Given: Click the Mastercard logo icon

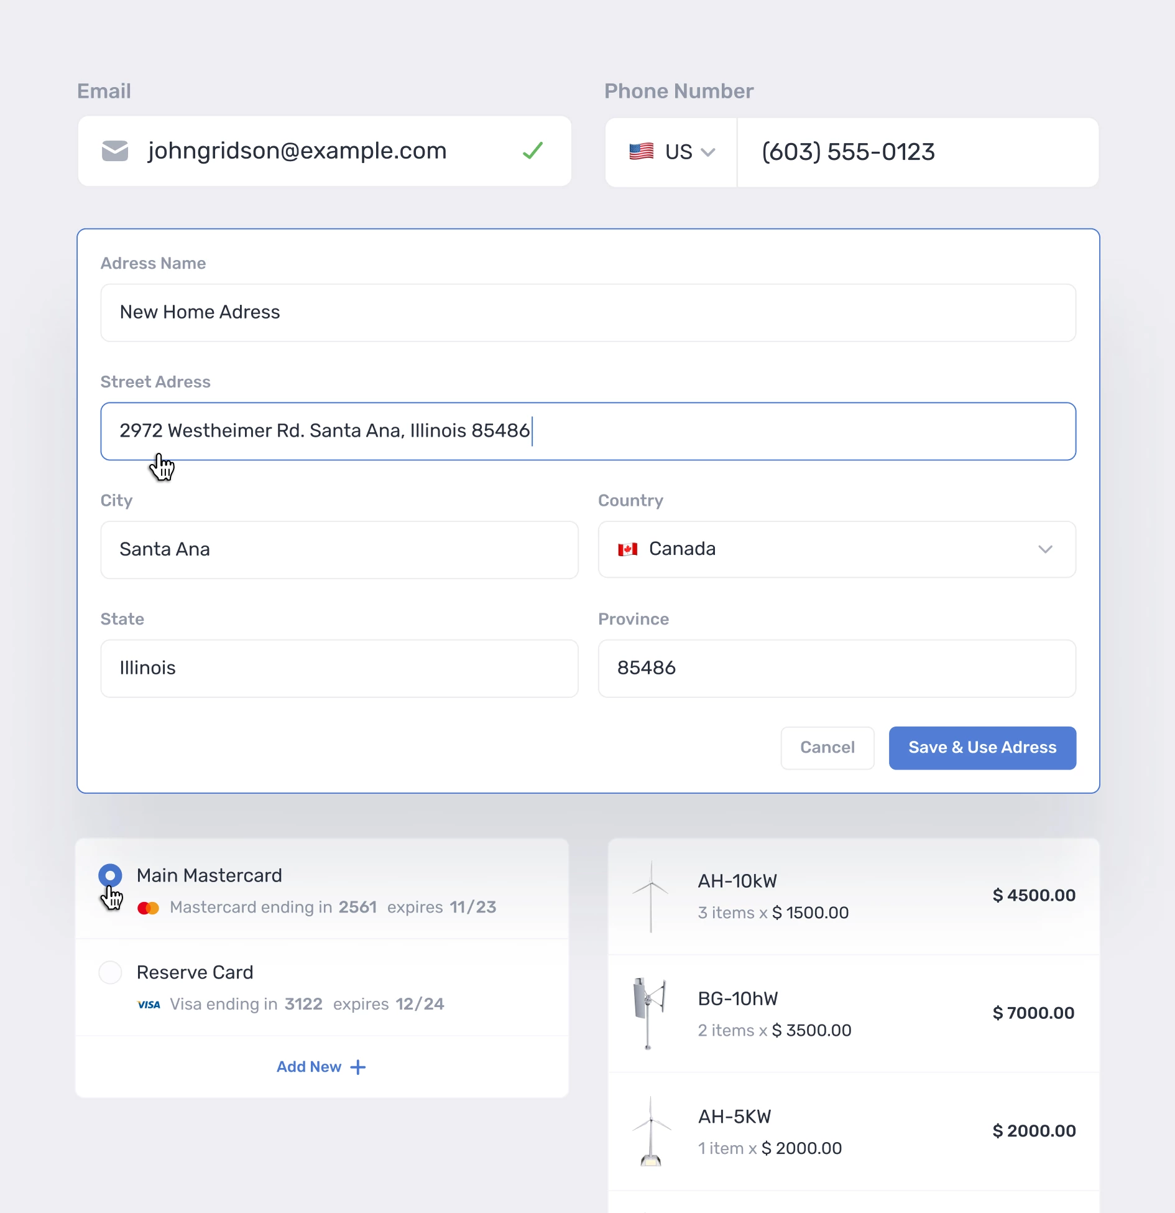Looking at the screenshot, I should (x=149, y=908).
